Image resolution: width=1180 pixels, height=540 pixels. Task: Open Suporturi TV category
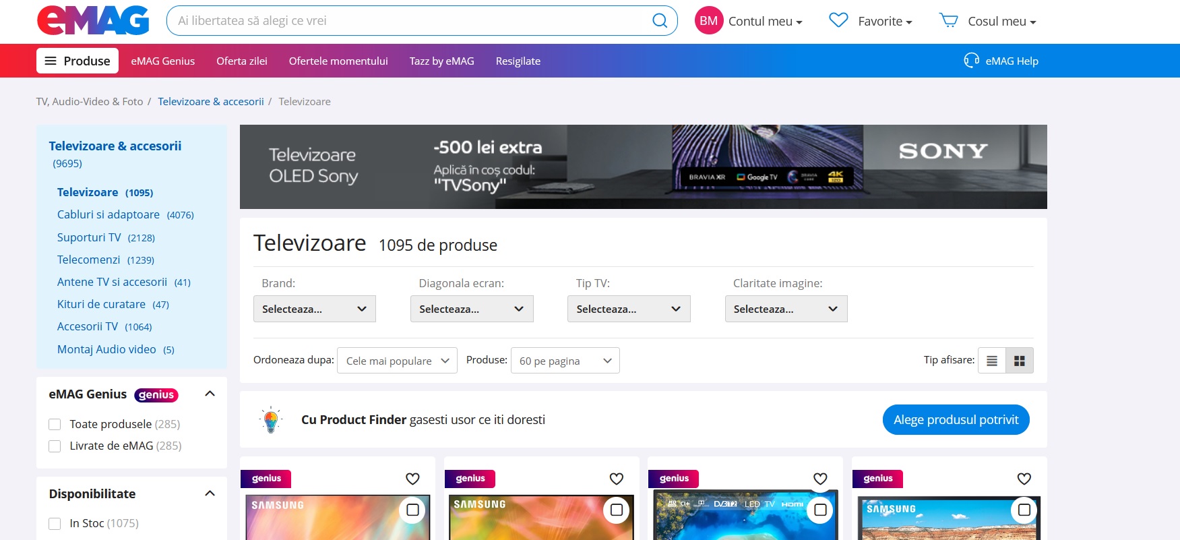click(x=89, y=237)
